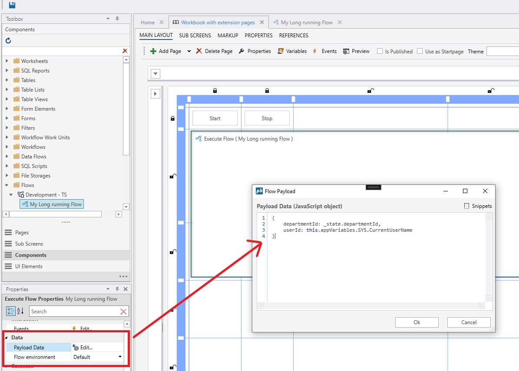The image size is (519, 371).
Task: Tick the Snippets checkbox
Action: click(x=466, y=206)
